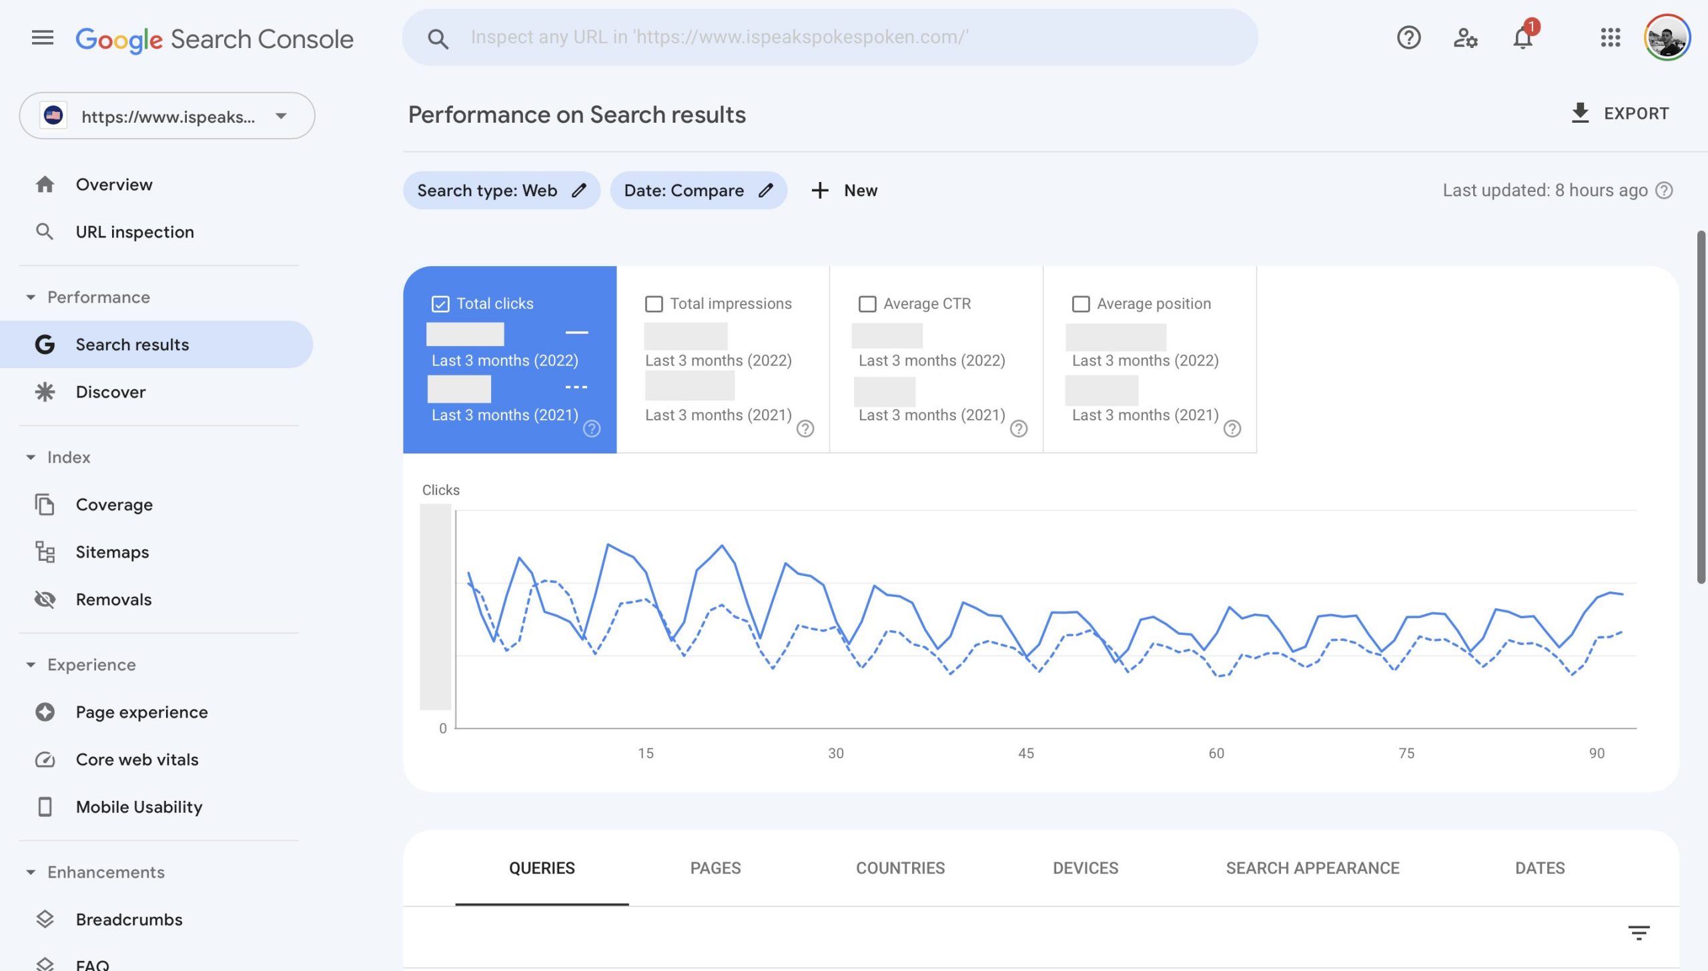Click the 2022 solid line legend
This screenshot has width=1708, height=971.
pyautogui.click(x=576, y=332)
